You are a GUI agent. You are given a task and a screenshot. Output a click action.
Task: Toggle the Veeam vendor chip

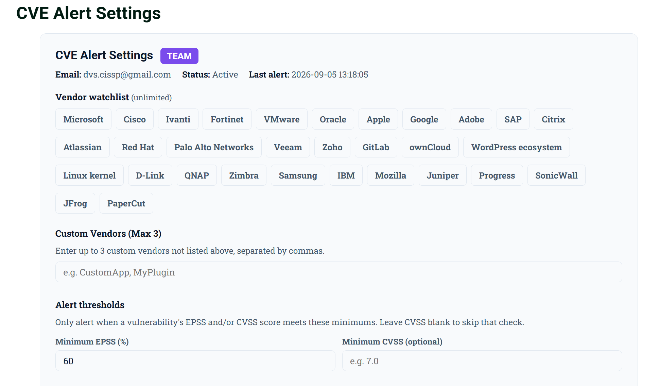[x=288, y=147]
